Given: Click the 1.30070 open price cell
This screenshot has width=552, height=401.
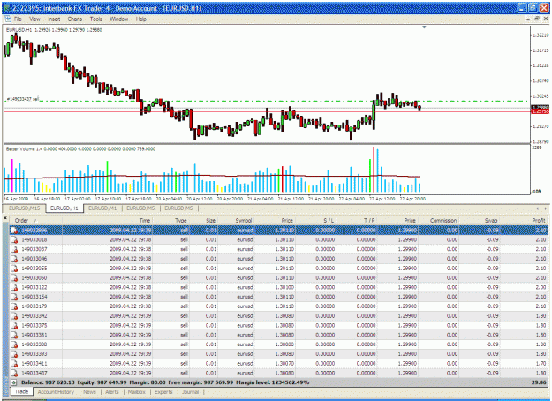Looking at the screenshot, I should point(284,363).
